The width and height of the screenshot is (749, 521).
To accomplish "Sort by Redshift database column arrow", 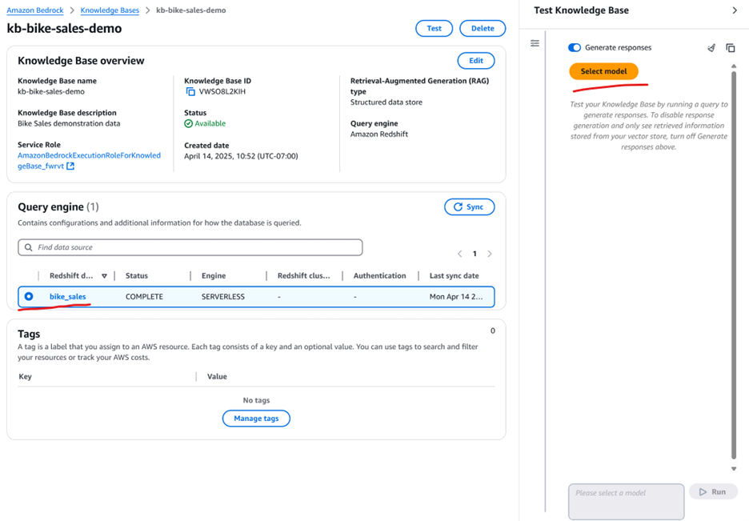I will 104,276.
